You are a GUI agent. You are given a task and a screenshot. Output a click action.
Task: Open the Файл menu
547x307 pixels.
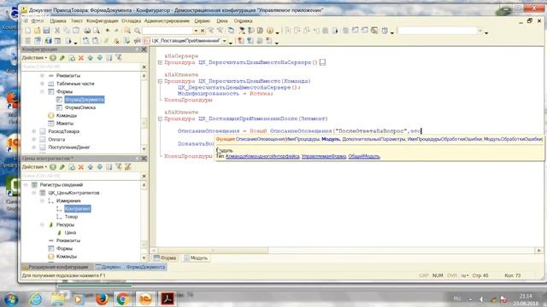pos(38,20)
